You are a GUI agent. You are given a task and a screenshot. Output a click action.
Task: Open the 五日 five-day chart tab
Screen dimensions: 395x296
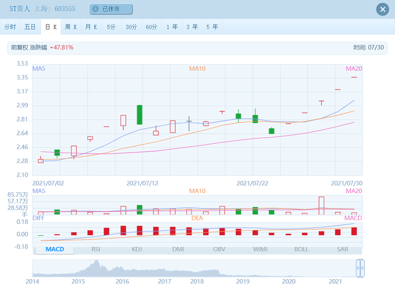(30, 27)
